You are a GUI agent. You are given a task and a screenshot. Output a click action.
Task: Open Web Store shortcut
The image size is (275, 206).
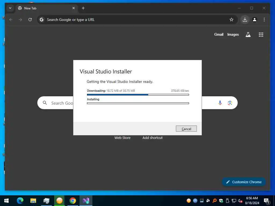coord(122,138)
